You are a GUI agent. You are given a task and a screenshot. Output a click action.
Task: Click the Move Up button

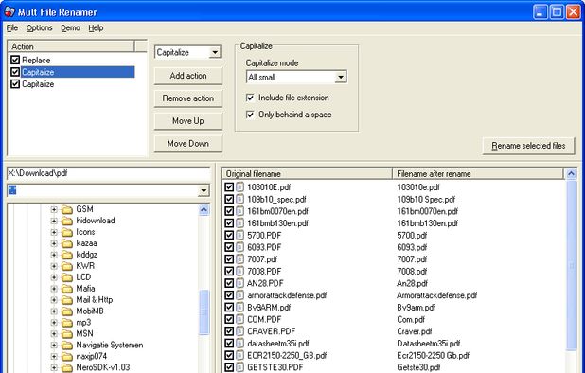click(188, 121)
